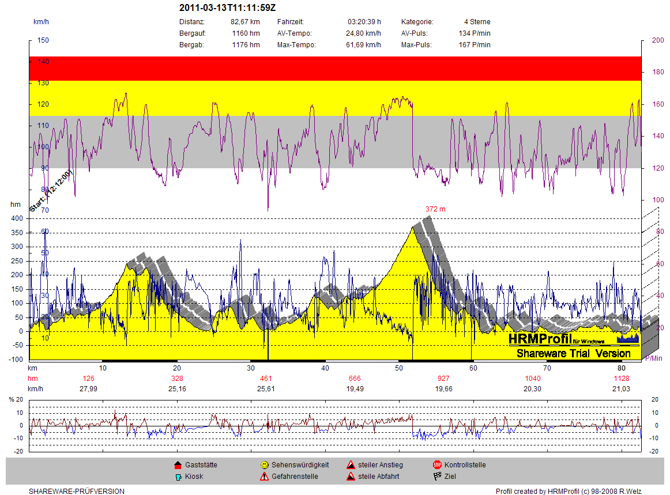The height and width of the screenshot is (495, 670).
Task: Click the 372 m peak elevation label
Action: pos(435,209)
